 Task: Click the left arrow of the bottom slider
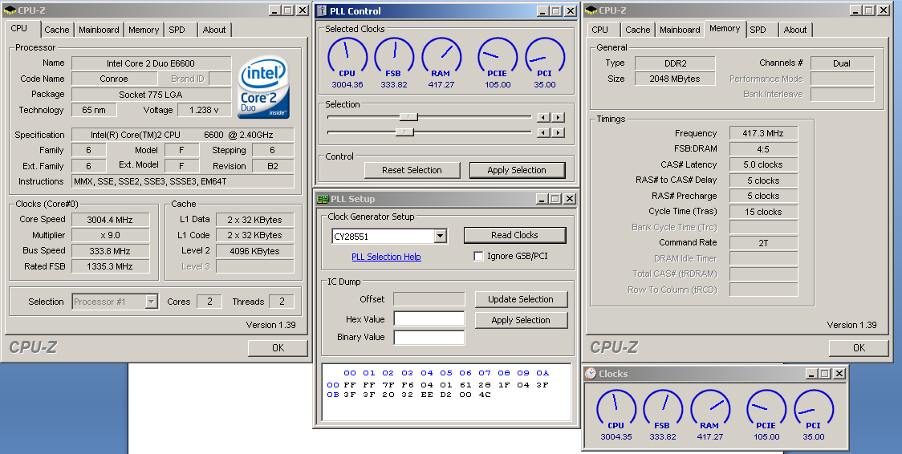click(x=543, y=132)
